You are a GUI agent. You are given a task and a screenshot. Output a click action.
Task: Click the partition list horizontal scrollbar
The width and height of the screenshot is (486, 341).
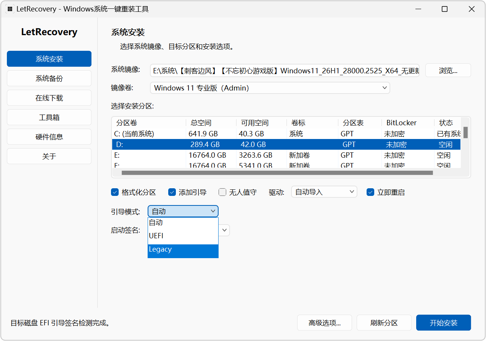coord(277,173)
